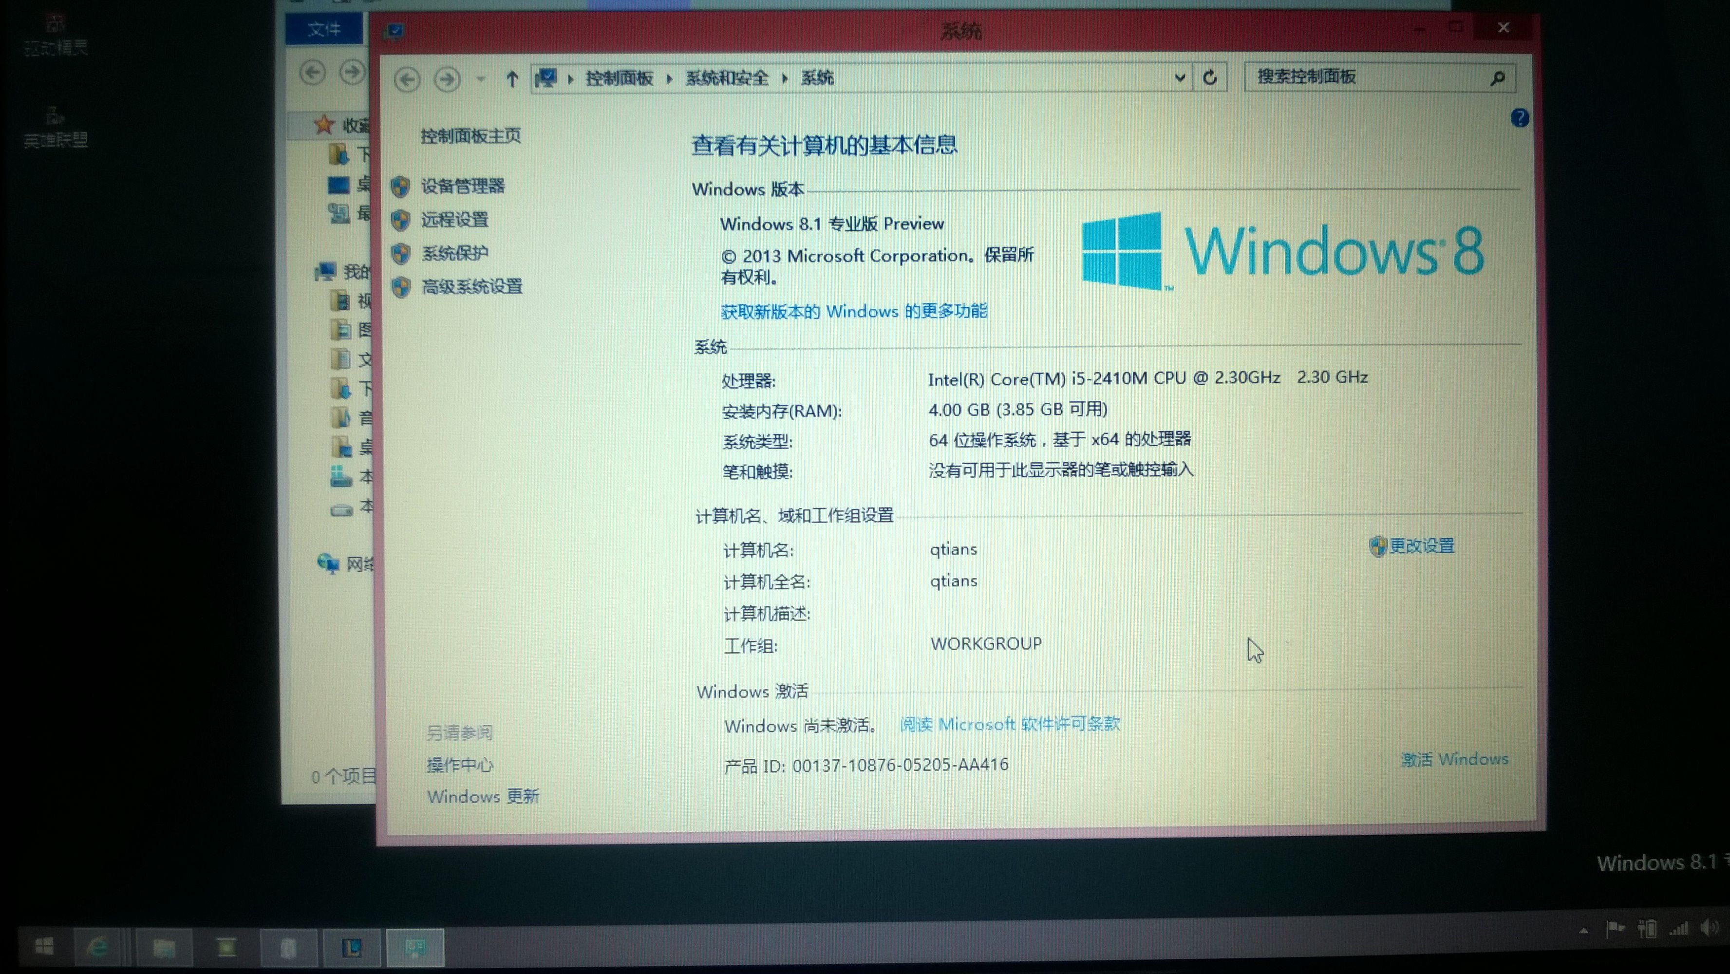Click the System and Security breadcrumb (系统和安全)
Screen dimensions: 1730x974
click(x=727, y=78)
